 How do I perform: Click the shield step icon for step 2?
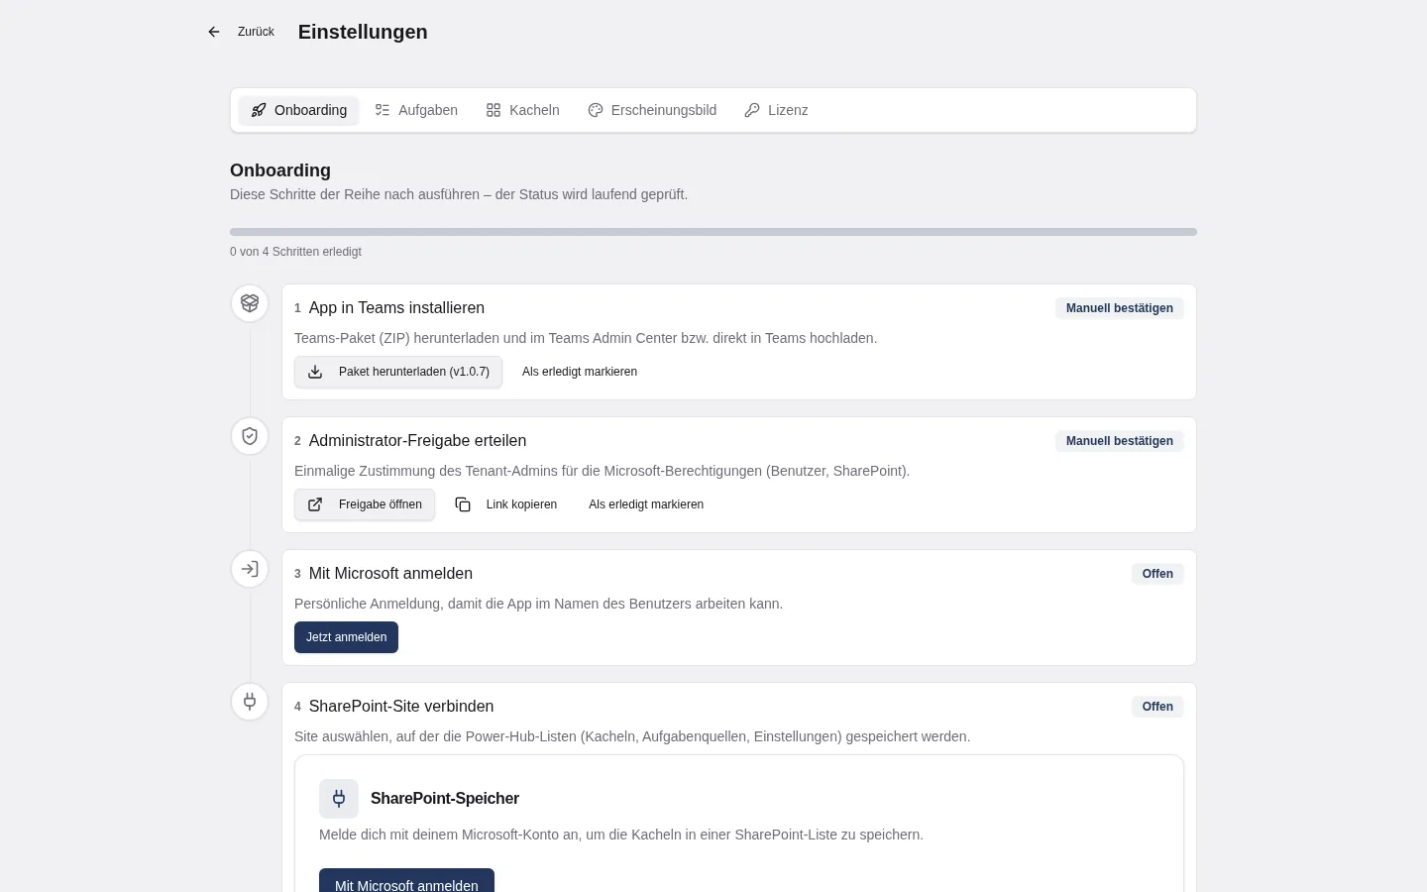250,436
